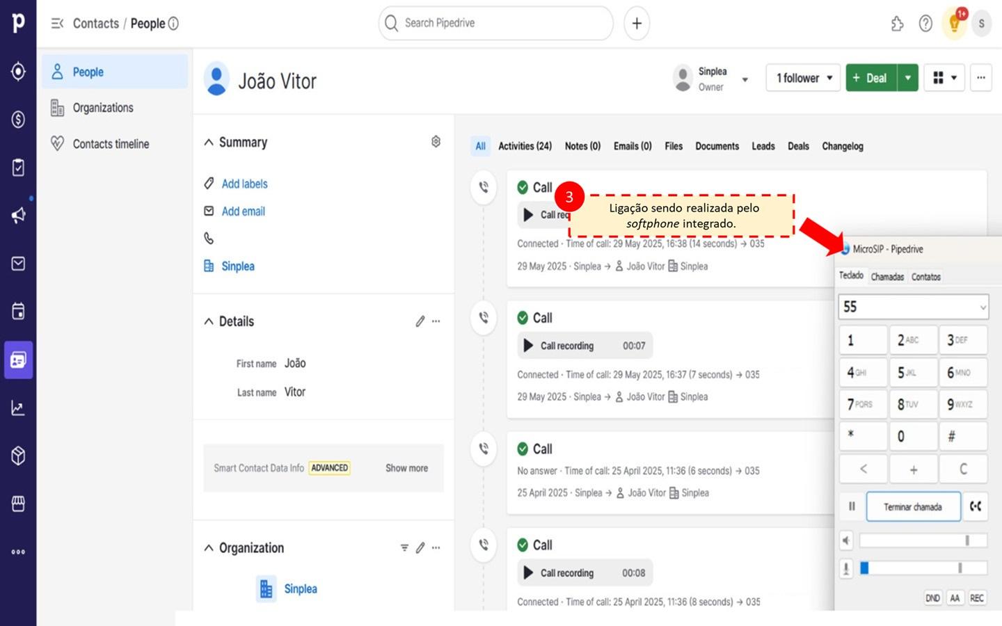Toggle the REC recording button in MicroSIP

click(x=977, y=598)
